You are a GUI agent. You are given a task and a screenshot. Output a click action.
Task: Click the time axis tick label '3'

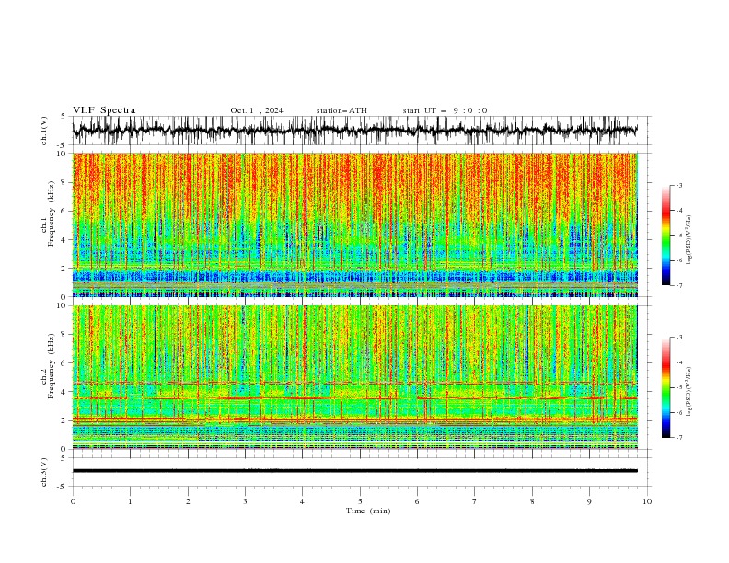tap(245, 501)
